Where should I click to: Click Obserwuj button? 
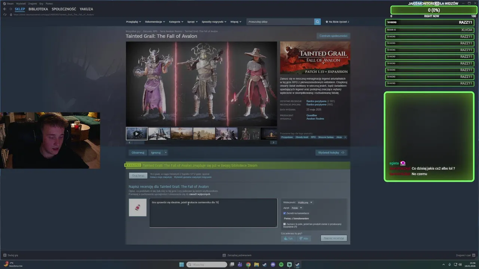pos(138,152)
